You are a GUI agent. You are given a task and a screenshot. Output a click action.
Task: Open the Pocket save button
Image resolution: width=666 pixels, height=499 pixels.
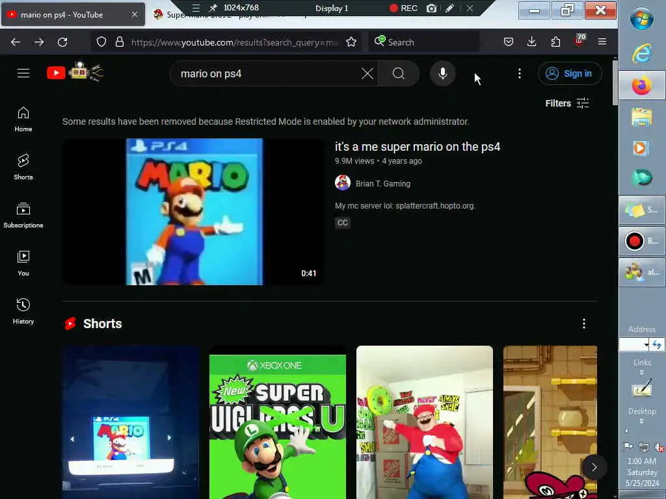pyautogui.click(x=509, y=42)
